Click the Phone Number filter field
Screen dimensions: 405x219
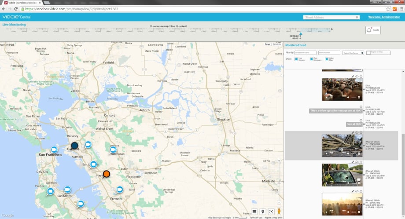329,53
